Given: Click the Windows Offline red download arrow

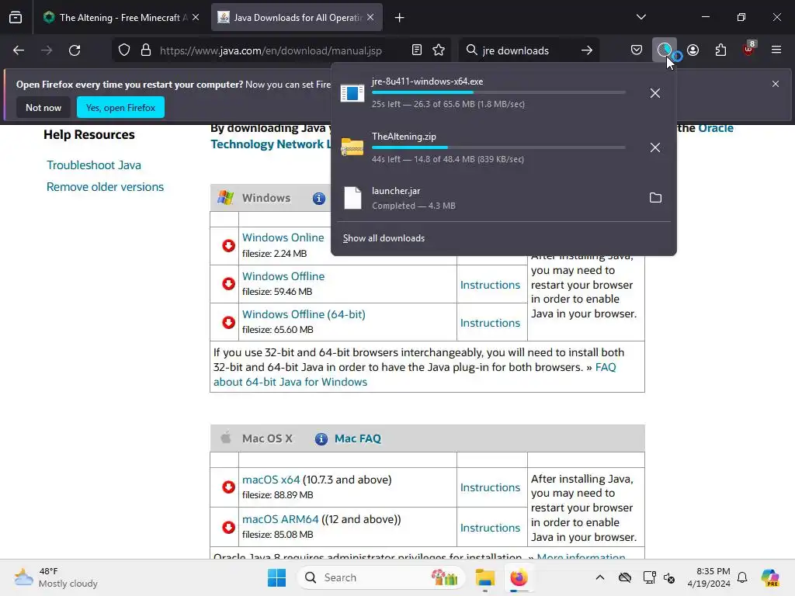Looking at the screenshot, I should point(229,284).
